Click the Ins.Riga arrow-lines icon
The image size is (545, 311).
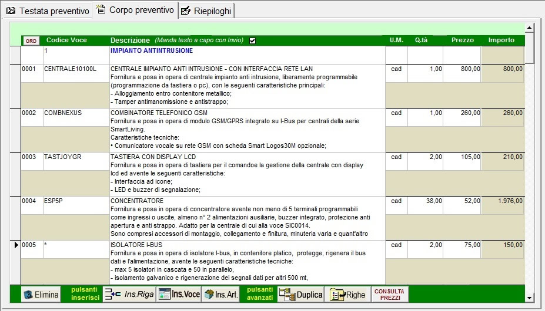(113, 295)
